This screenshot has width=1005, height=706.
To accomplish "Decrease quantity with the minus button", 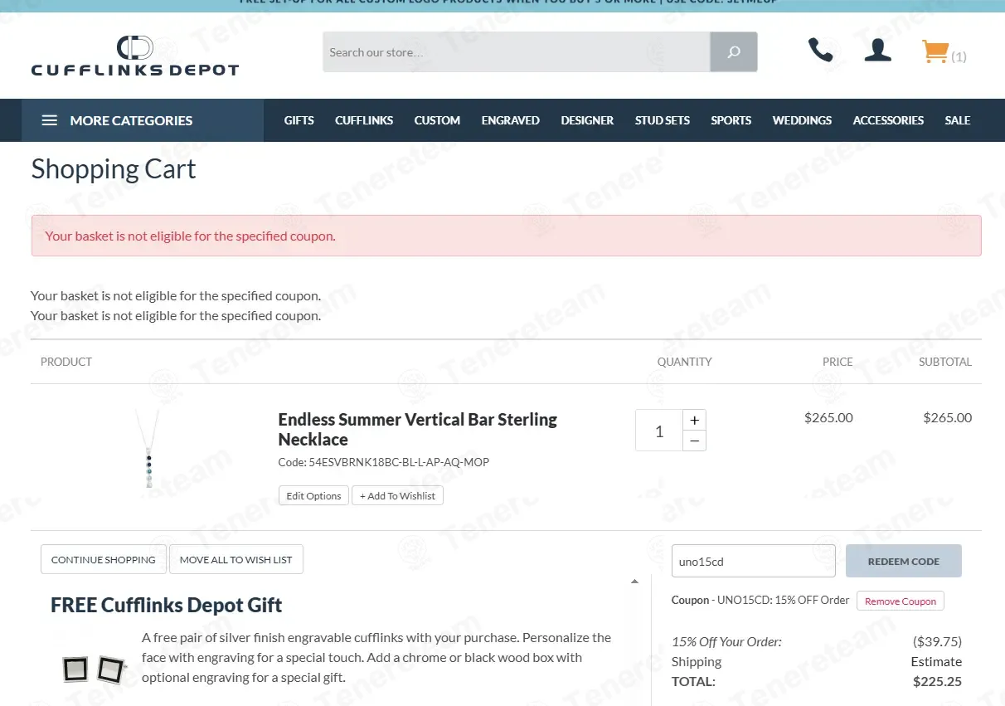I will [x=695, y=441].
